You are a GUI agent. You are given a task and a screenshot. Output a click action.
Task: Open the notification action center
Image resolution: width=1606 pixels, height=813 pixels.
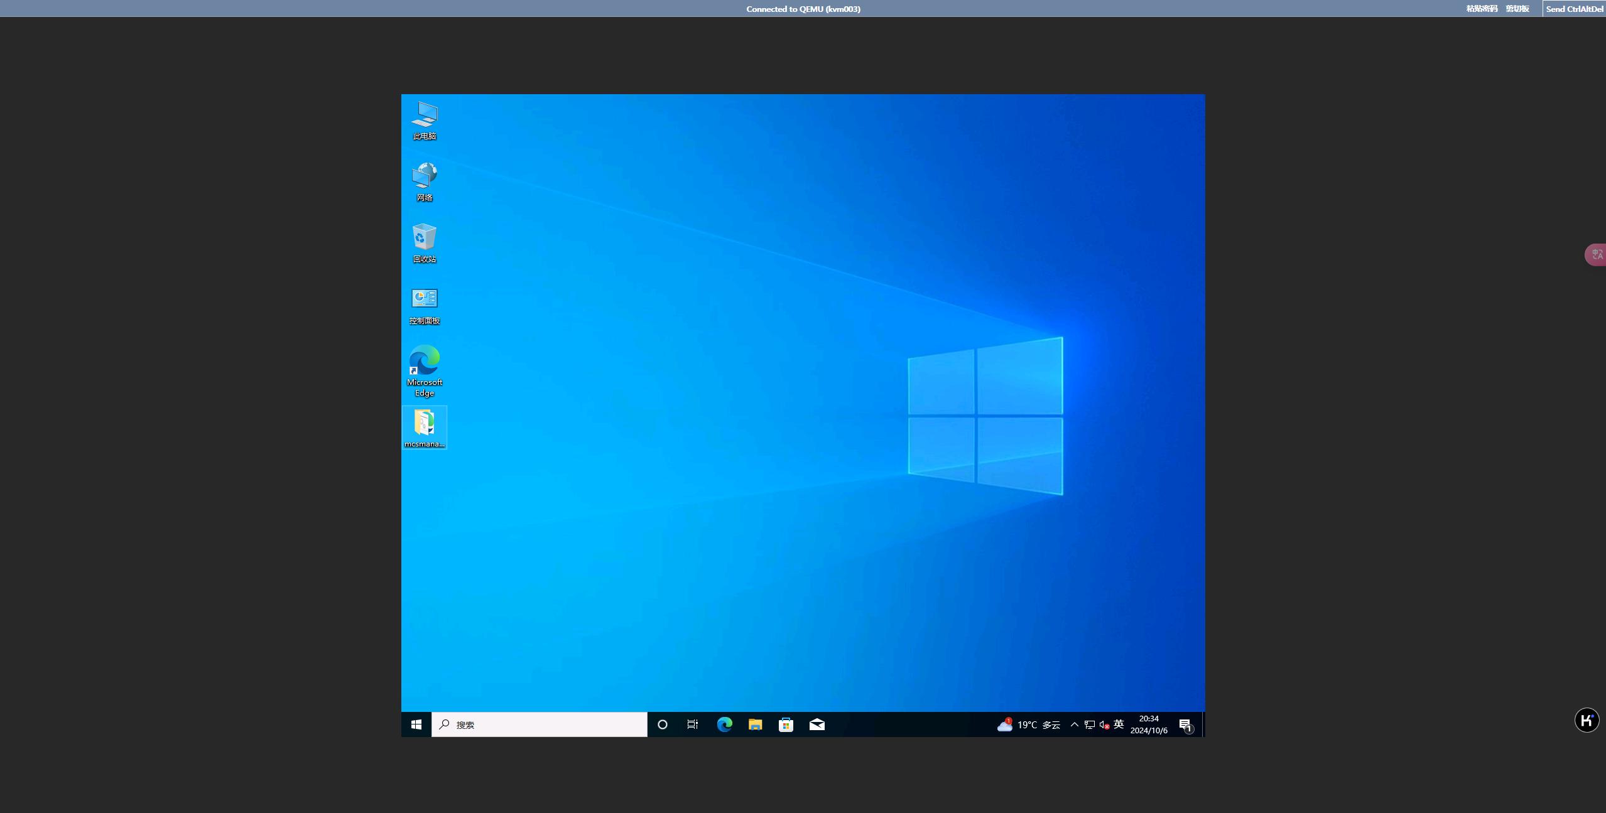coord(1186,725)
